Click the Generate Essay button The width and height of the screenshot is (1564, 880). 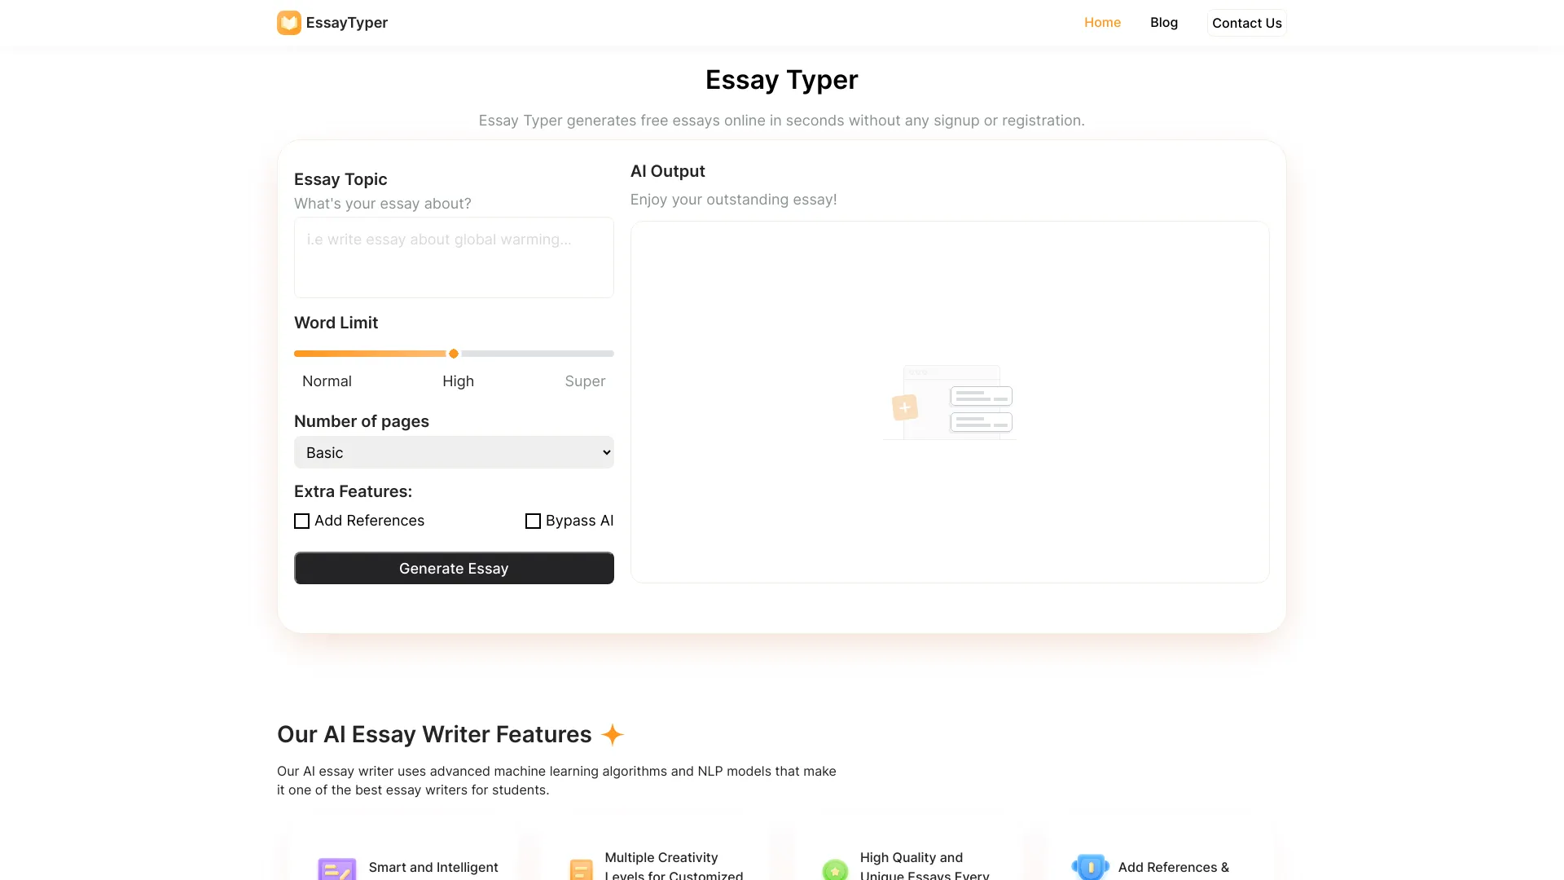pyautogui.click(x=453, y=567)
